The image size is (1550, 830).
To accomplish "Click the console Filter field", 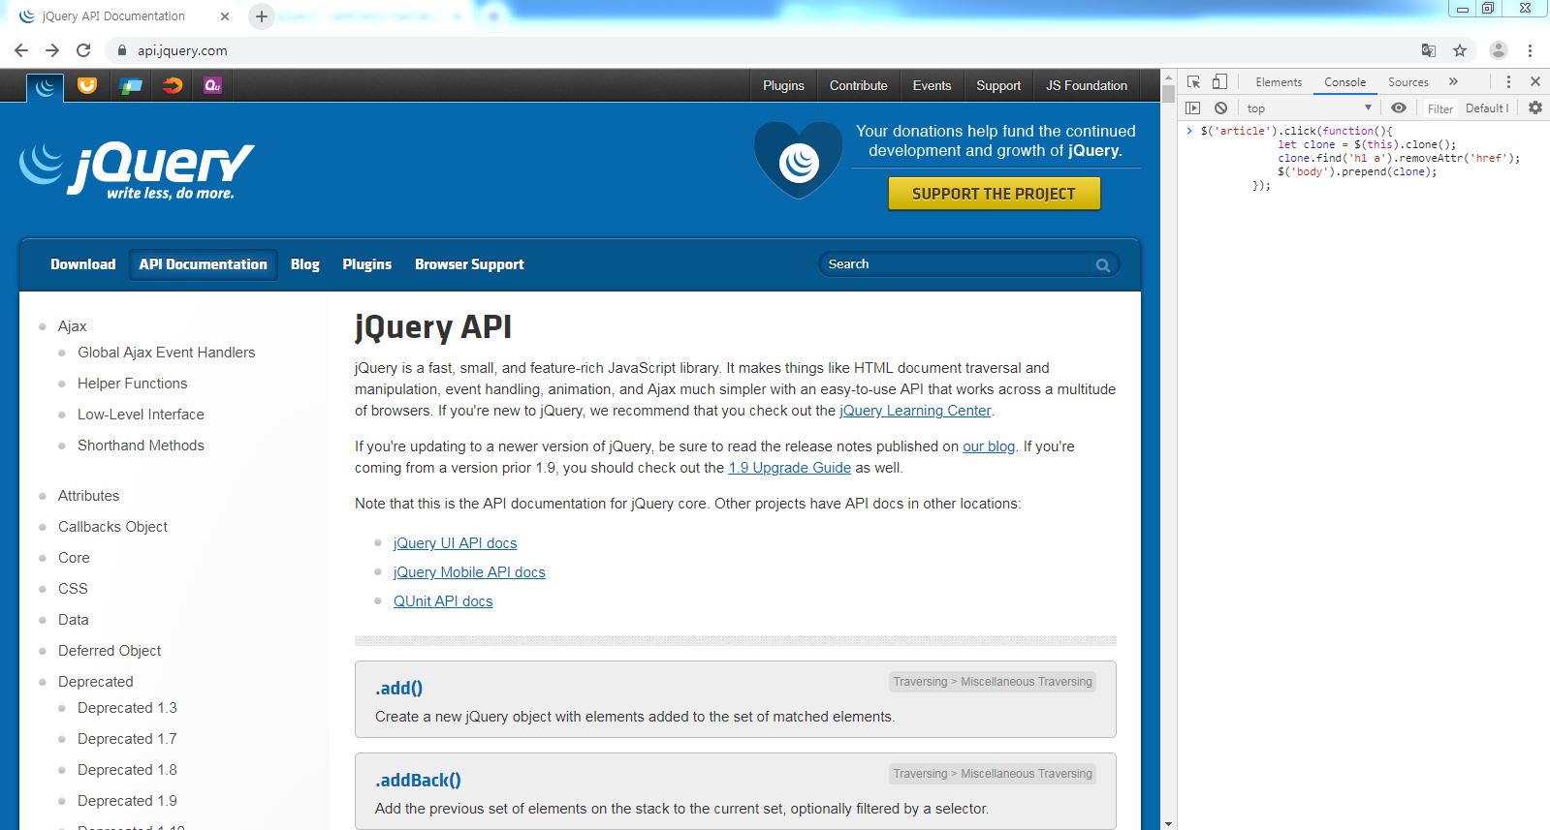I will click(x=1440, y=108).
